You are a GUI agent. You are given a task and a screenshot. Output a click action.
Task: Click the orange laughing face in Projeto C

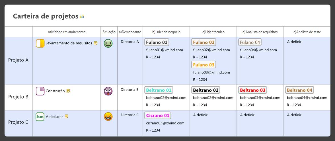[x=108, y=117]
